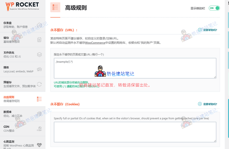
Task: Click the File Optimization layers icon
Action: tap(39, 55)
